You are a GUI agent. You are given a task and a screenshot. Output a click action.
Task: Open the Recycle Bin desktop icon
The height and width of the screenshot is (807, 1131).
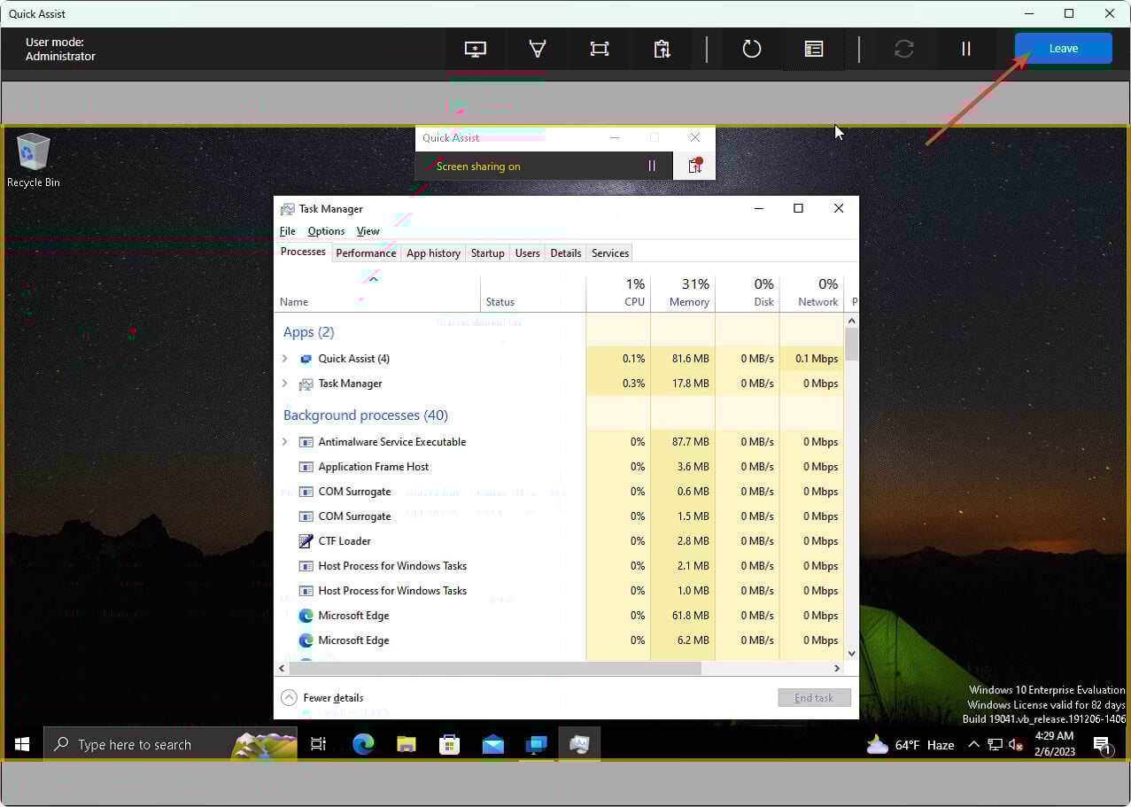pyautogui.click(x=34, y=160)
